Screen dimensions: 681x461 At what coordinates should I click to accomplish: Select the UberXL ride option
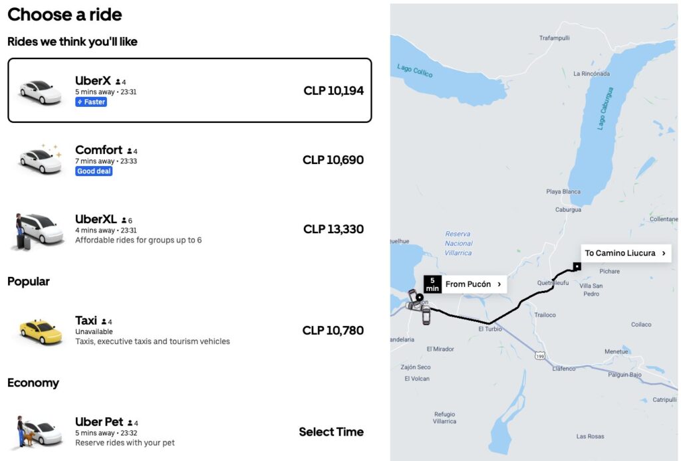tap(190, 229)
